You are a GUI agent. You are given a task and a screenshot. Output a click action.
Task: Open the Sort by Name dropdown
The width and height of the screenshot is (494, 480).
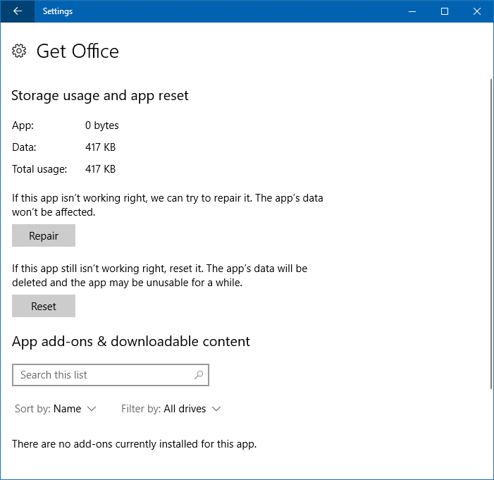pyautogui.click(x=55, y=409)
